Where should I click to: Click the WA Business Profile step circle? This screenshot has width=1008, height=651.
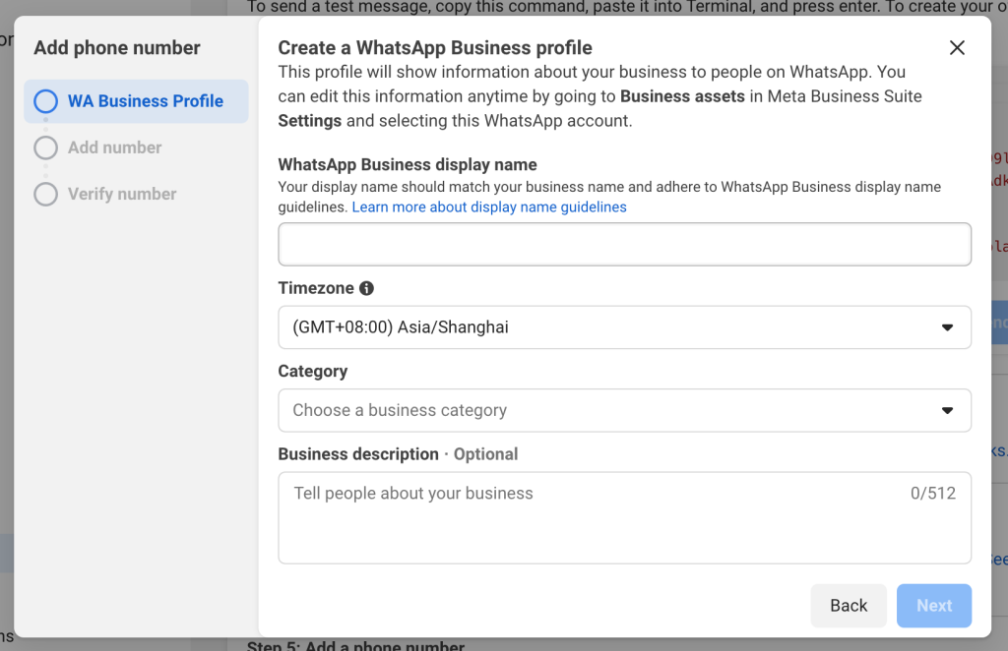tap(45, 101)
